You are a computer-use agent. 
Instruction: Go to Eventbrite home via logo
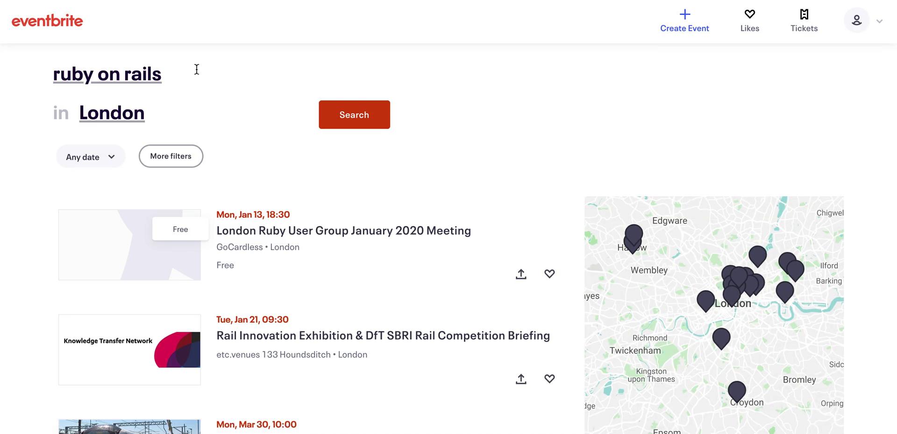point(47,21)
